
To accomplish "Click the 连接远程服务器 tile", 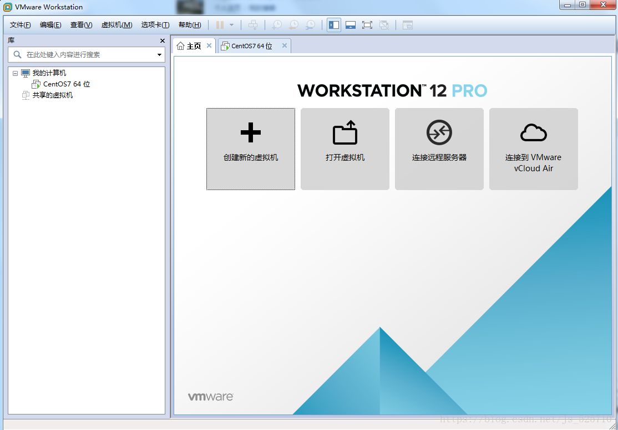I will (439, 149).
